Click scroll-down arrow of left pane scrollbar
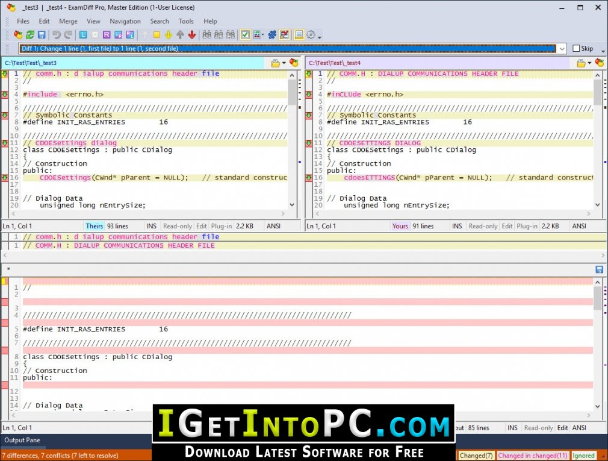608x461 pixels. coord(292,205)
